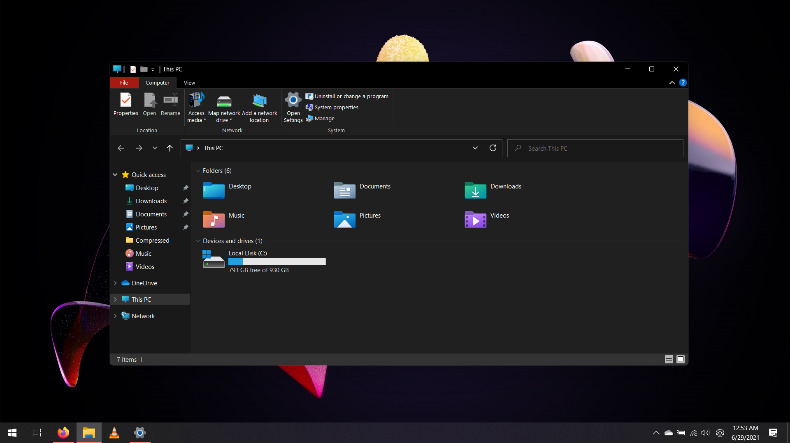Open Settings from the System ribbon group
The image size is (790, 443).
pos(293,107)
